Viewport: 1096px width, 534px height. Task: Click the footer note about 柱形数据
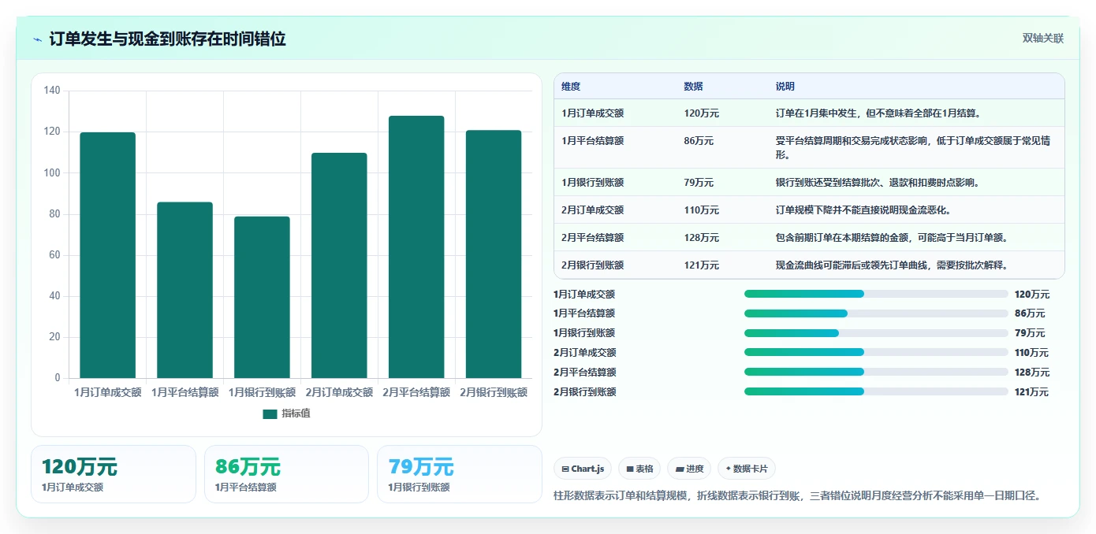point(798,496)
